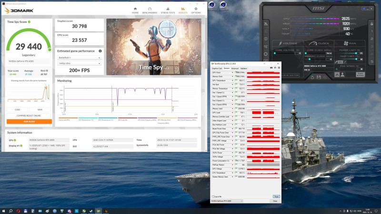Click the Windows Start button
This screenshot has height=214, width=381.
[x=3, y=211]
